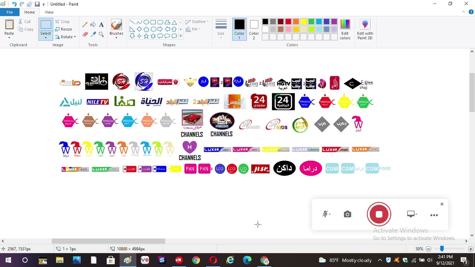Choose the Diamond shape in Shapes gallery
Viewport: 475px width, 267px height.
coord(139,29)
